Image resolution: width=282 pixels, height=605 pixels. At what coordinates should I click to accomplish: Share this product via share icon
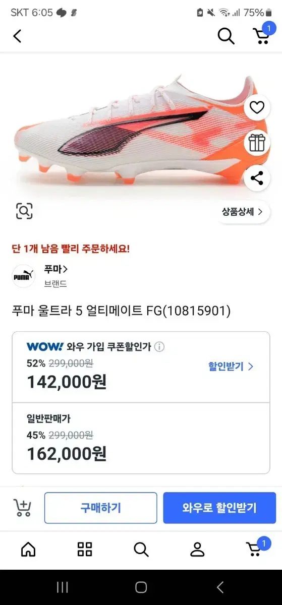point(257,178)
